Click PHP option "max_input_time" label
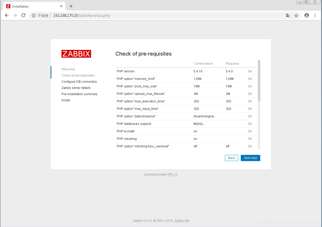The width and height of the screenshot is (322, 227). coord(138,109)
